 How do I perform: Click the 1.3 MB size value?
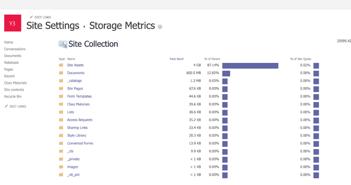point(196,81)
